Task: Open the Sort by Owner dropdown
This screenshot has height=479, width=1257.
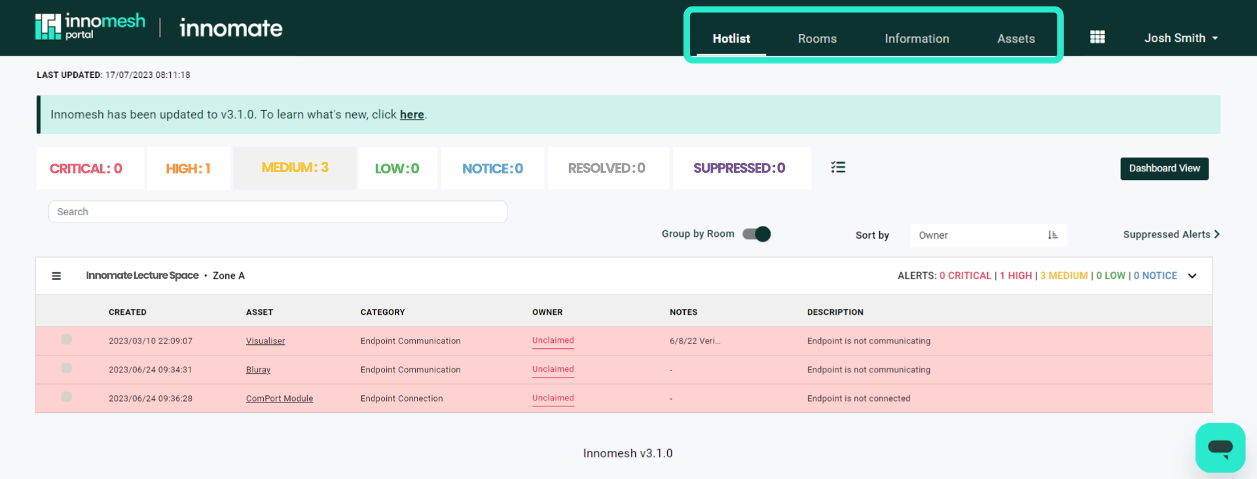Action: pyautogui.click(x=988, y=236)
